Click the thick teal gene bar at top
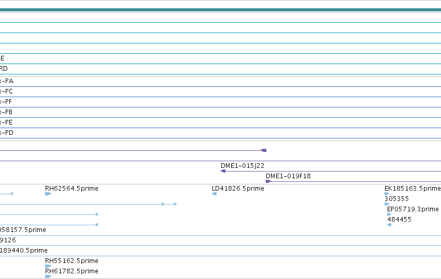 pyautogui.click(x=221, y=10)
